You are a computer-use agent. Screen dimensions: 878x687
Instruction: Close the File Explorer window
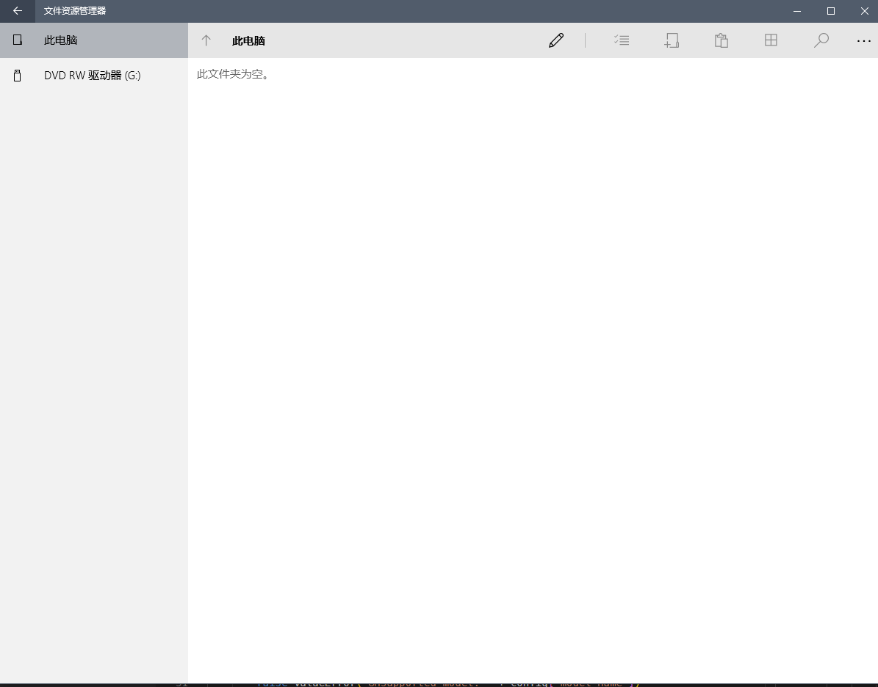tap(865, 11)
